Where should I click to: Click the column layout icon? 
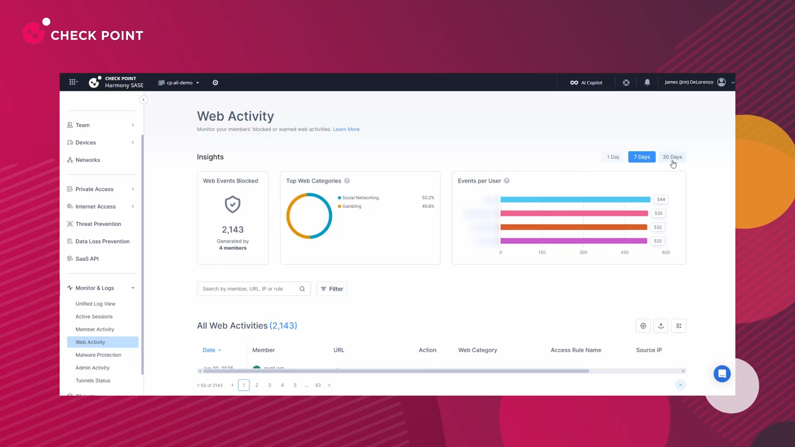click(679, 326)
